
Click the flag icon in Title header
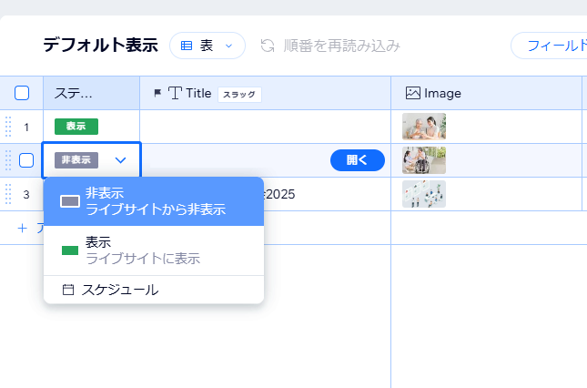click(157, 93)
